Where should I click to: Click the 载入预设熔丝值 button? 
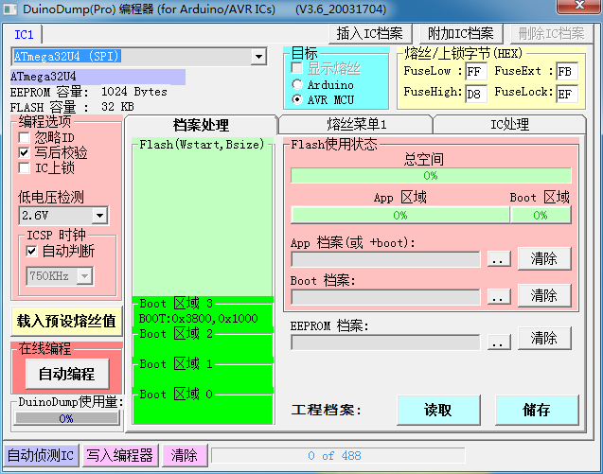tap(66, 321)
